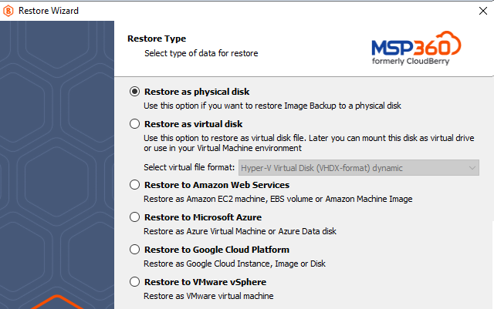This screenshot has height=309, width=494.
Task: Enable the Restore to Google Cloud Platform option
Action: coord(134,250)
